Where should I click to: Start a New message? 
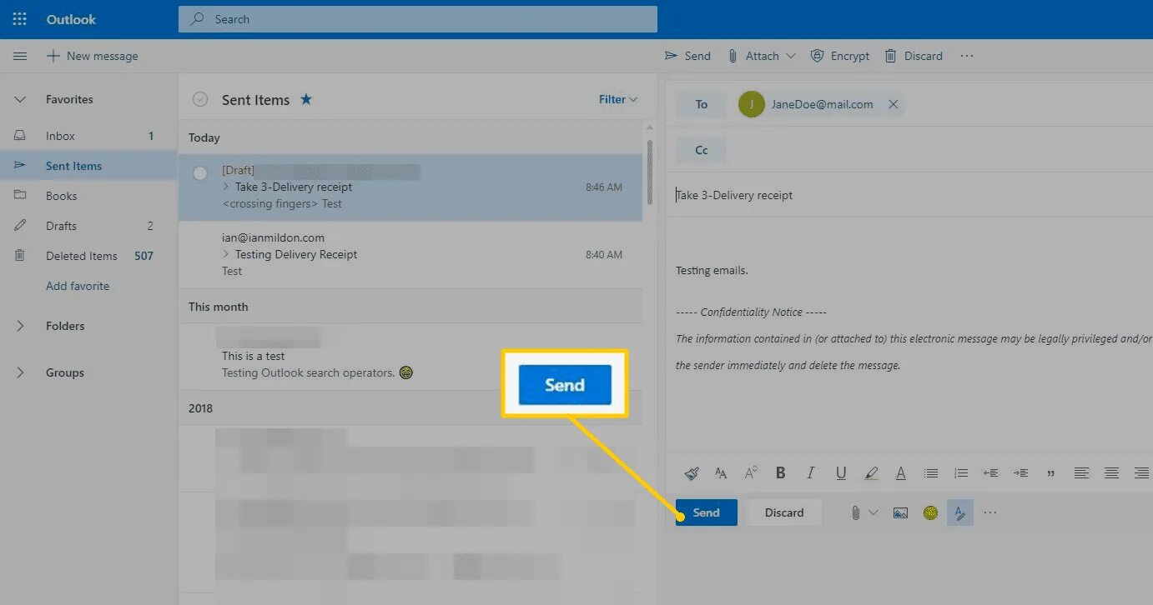tap(93, 56)
